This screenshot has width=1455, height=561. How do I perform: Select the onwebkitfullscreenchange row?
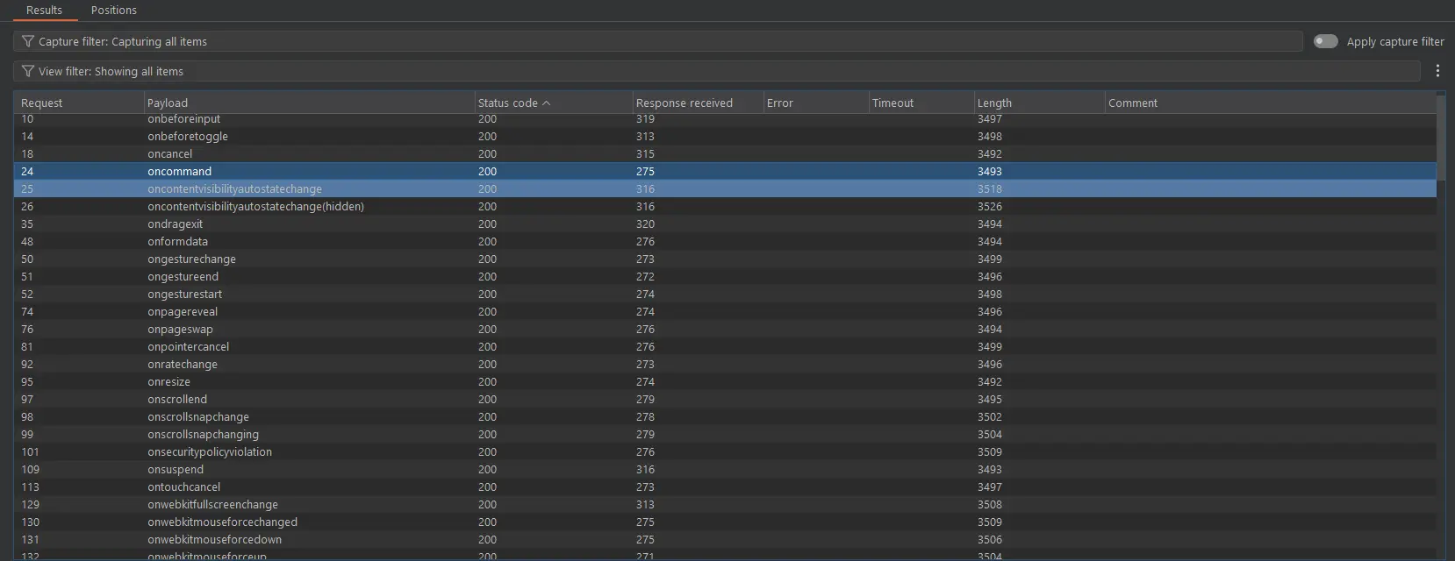212,504
